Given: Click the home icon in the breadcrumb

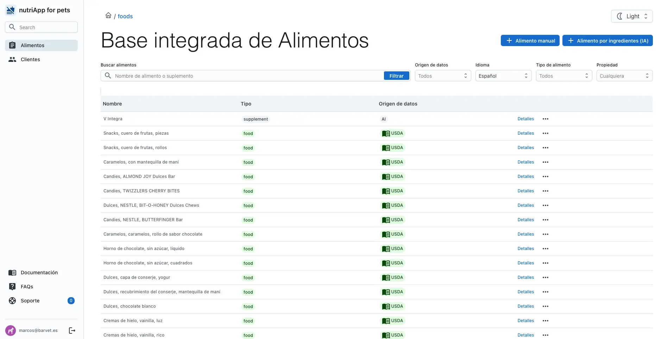Looking at the screenshot, I should pos(108,15).
